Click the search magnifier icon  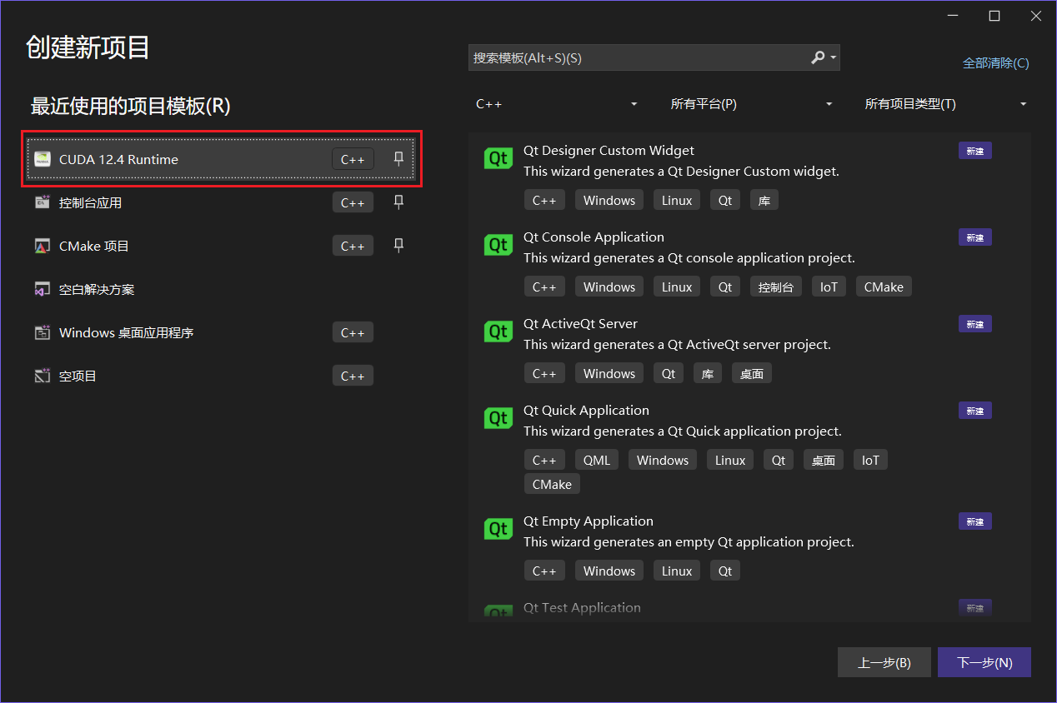(818, 57)
